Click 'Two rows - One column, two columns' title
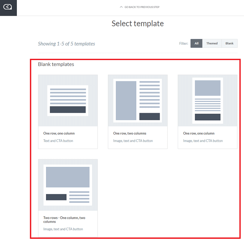Viewport: 244px width, 239px height. 64,220
